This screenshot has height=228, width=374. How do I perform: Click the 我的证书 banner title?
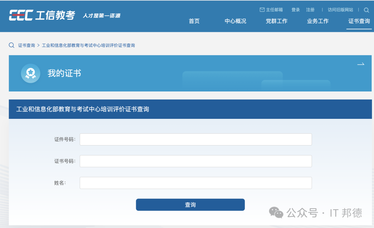(x=64, y=73)
